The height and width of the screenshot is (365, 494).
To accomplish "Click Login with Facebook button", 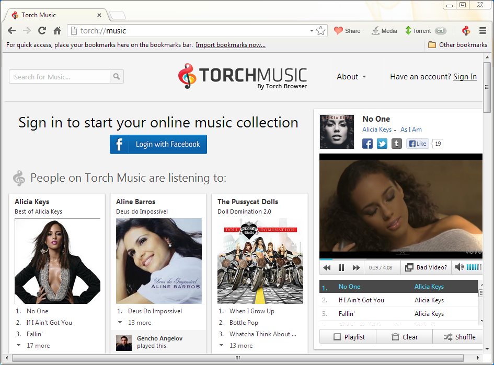I will pos(158,145).
